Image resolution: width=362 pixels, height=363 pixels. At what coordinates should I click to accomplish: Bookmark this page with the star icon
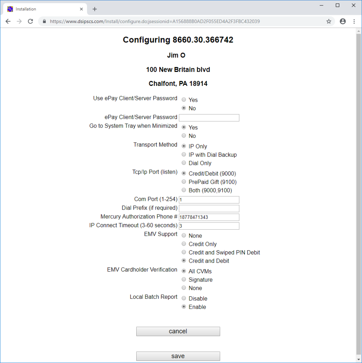329,22
